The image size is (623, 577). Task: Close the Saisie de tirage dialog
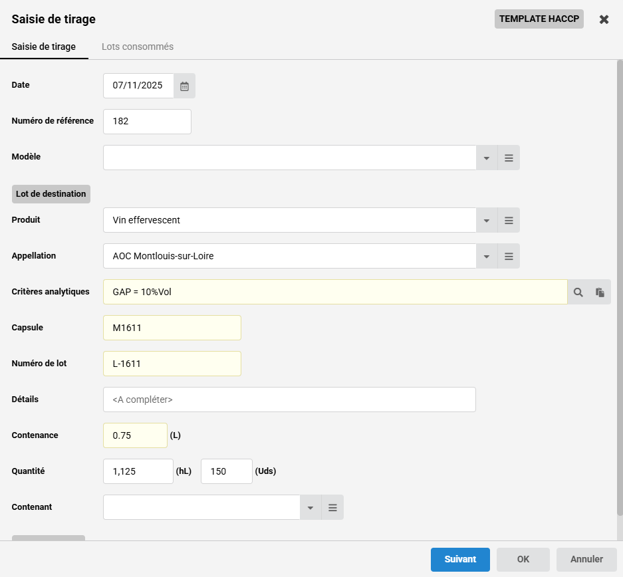(x=604, y=19)
